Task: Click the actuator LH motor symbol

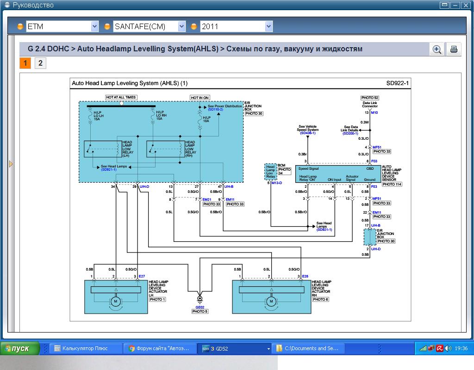Action: (115, 302)
